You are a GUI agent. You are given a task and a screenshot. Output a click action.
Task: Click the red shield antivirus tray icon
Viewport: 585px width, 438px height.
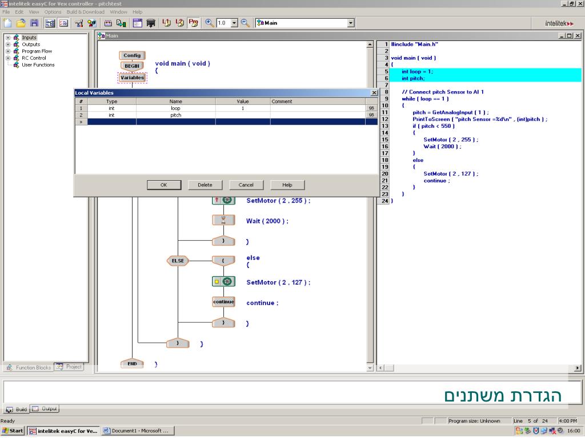(x=536, y=431)
